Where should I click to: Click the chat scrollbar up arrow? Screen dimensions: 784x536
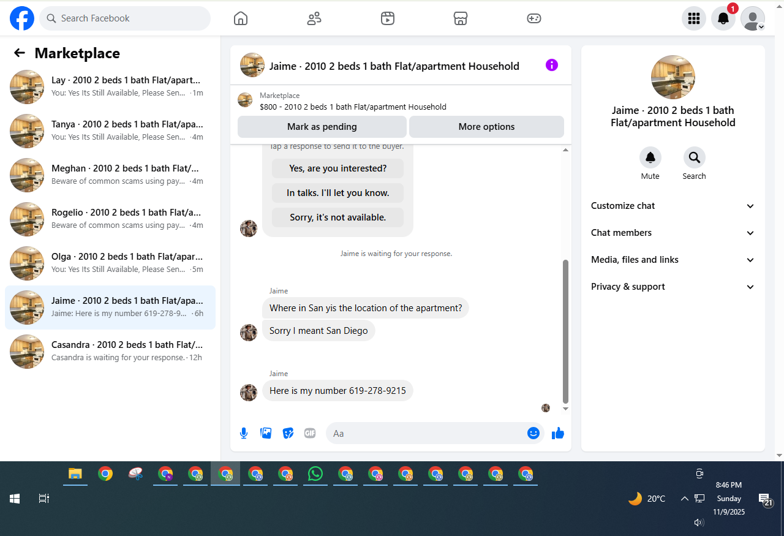click(565, 150)
